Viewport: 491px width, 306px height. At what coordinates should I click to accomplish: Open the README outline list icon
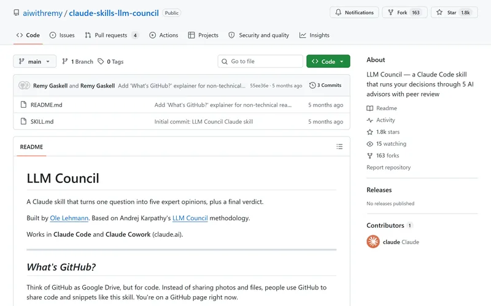click(x=339, y=146)
